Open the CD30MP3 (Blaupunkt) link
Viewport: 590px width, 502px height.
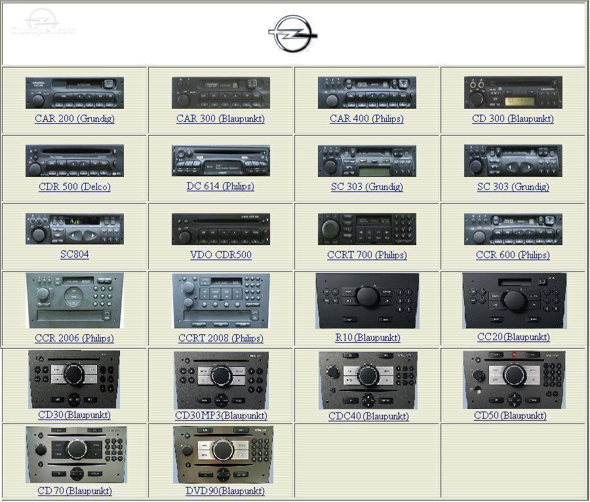[x=222, y=415]
